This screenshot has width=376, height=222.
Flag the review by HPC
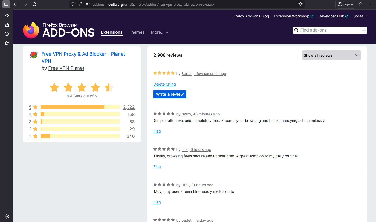click(157, 202)
